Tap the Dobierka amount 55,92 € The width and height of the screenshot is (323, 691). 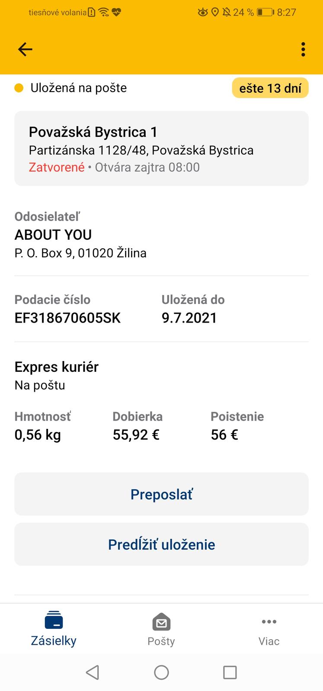136,434
